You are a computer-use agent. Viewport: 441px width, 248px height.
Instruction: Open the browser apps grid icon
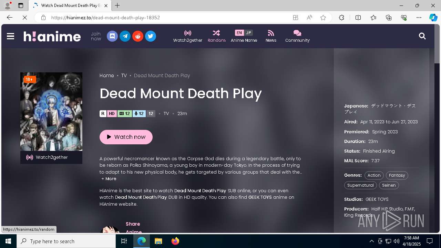(296, 18)
